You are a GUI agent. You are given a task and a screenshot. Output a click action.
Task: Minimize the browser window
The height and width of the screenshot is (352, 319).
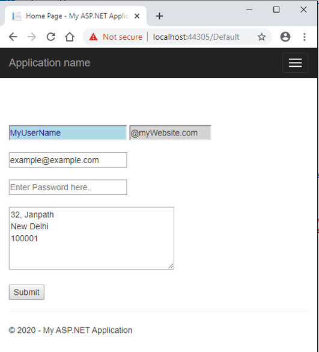249,10
